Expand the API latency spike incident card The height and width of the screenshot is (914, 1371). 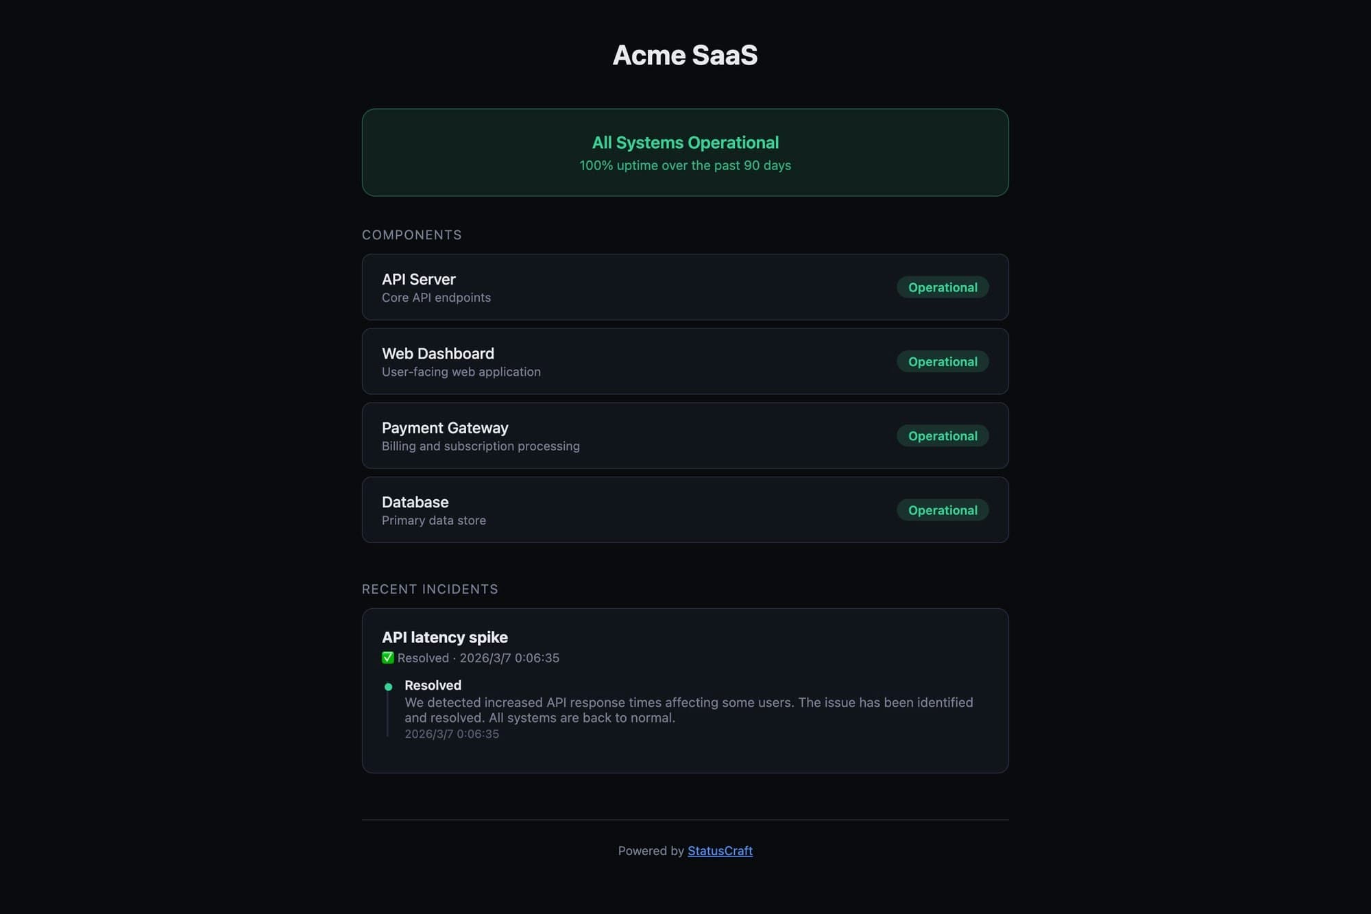pos(685,690)
